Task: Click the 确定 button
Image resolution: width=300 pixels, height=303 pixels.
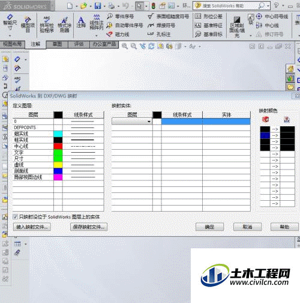Action: click(209, 227)
